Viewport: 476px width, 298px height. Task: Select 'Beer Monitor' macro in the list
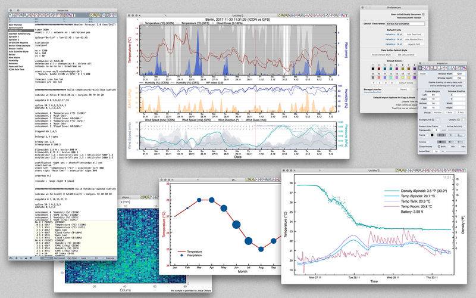(15, 24)
